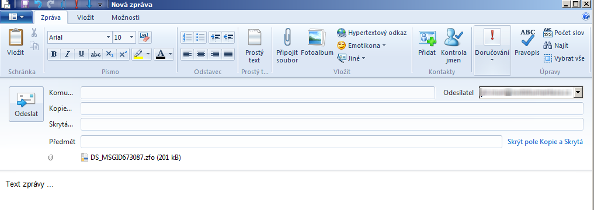Image resolution: width=594 pixels, height=210 pixels.
Task: Switch to the Vložit tab
Action: 86,17
